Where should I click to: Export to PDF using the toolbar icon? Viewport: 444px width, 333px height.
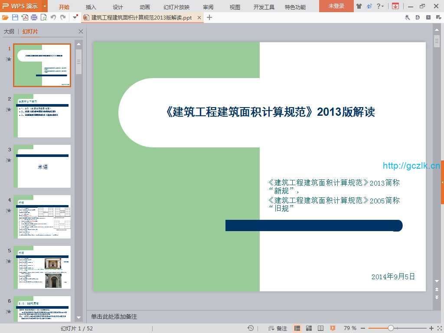coord(25,17)
